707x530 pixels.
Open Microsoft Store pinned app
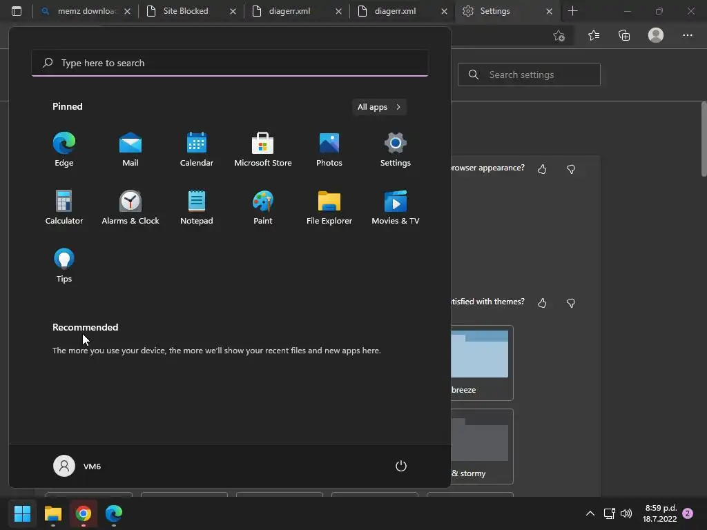coord(263,150)
